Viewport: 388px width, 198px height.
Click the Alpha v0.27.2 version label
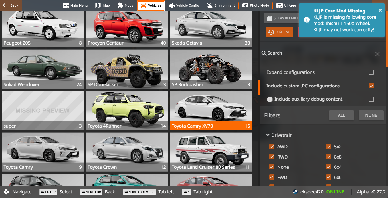point(371,192)
